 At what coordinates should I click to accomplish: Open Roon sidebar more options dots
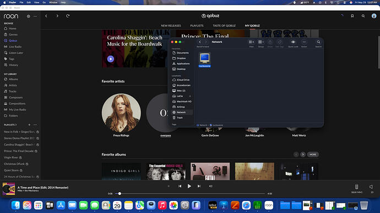tap(35, 16)
